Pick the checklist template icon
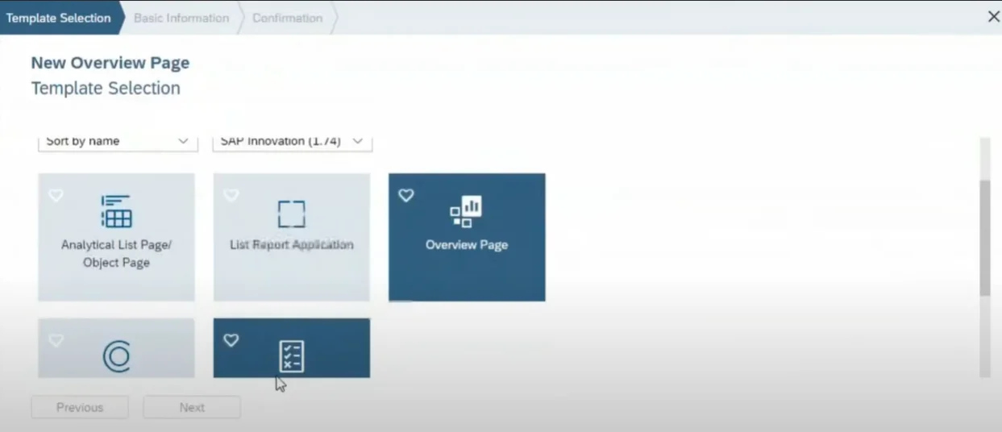1002x432 pixels. pos(291,356)
